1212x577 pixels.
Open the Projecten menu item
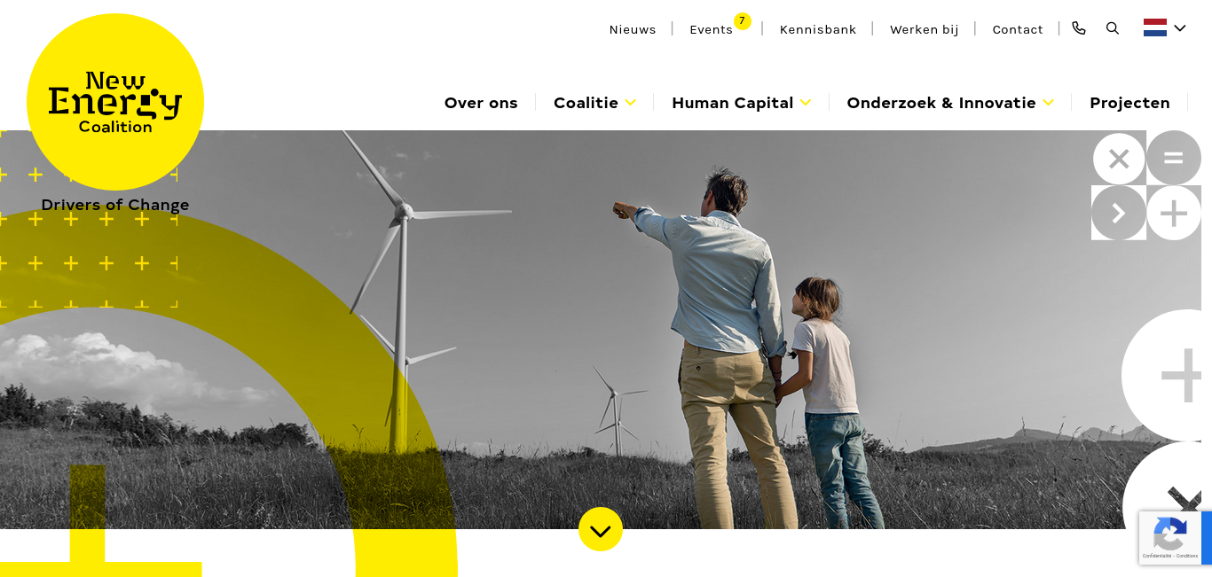(x=1129, y=103)
